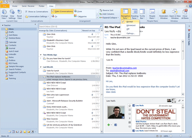Choose Options... in Navigation Pane menu
Image resolution: width=192 pixels, height=138 pixels.
pyautogui.click(x=130, y=33)
